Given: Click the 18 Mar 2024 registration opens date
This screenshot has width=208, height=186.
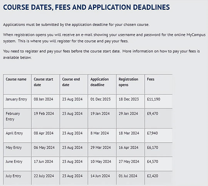Looking at the screenshot, I should click(x=129, y=133).
